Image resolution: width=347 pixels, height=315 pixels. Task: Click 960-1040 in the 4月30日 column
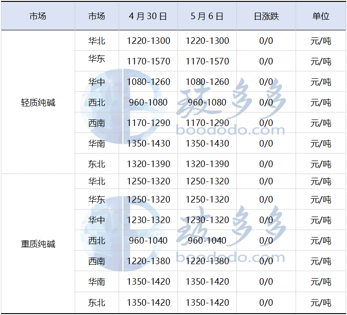pos(148,241)
